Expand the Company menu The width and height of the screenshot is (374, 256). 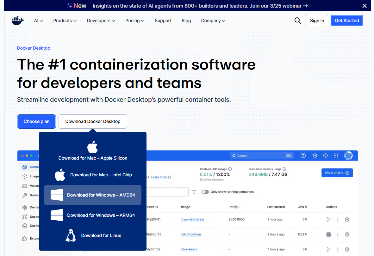(x=213, y=21)
